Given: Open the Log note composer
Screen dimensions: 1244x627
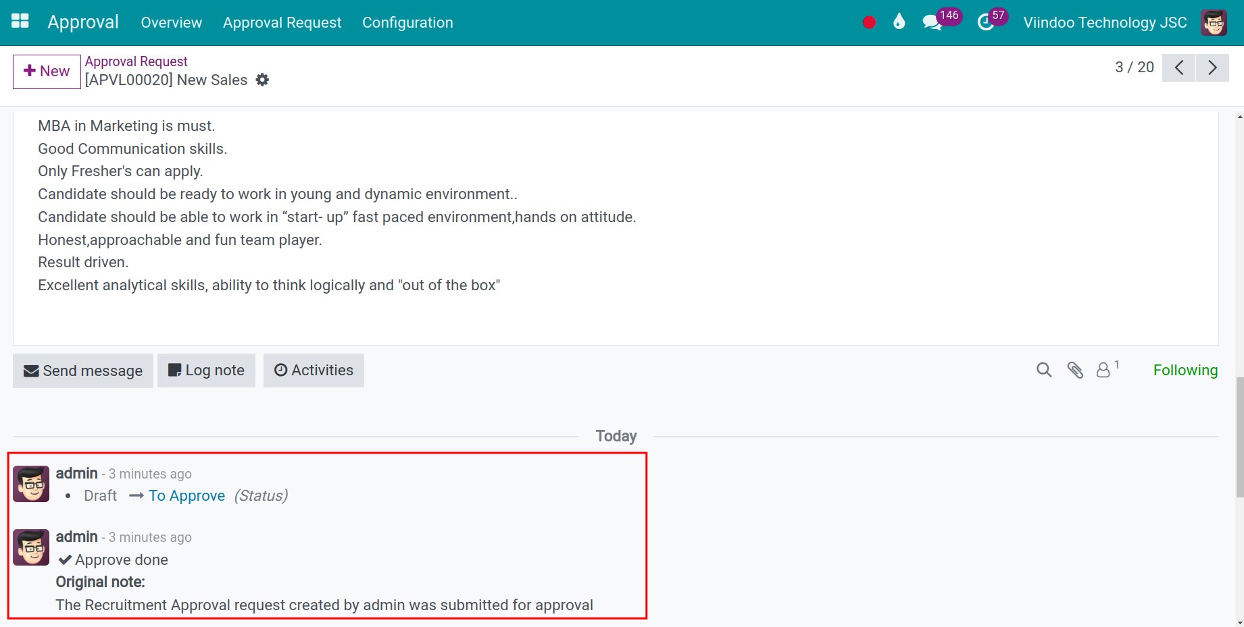Looking at the screenshot, I should point(206,370).
